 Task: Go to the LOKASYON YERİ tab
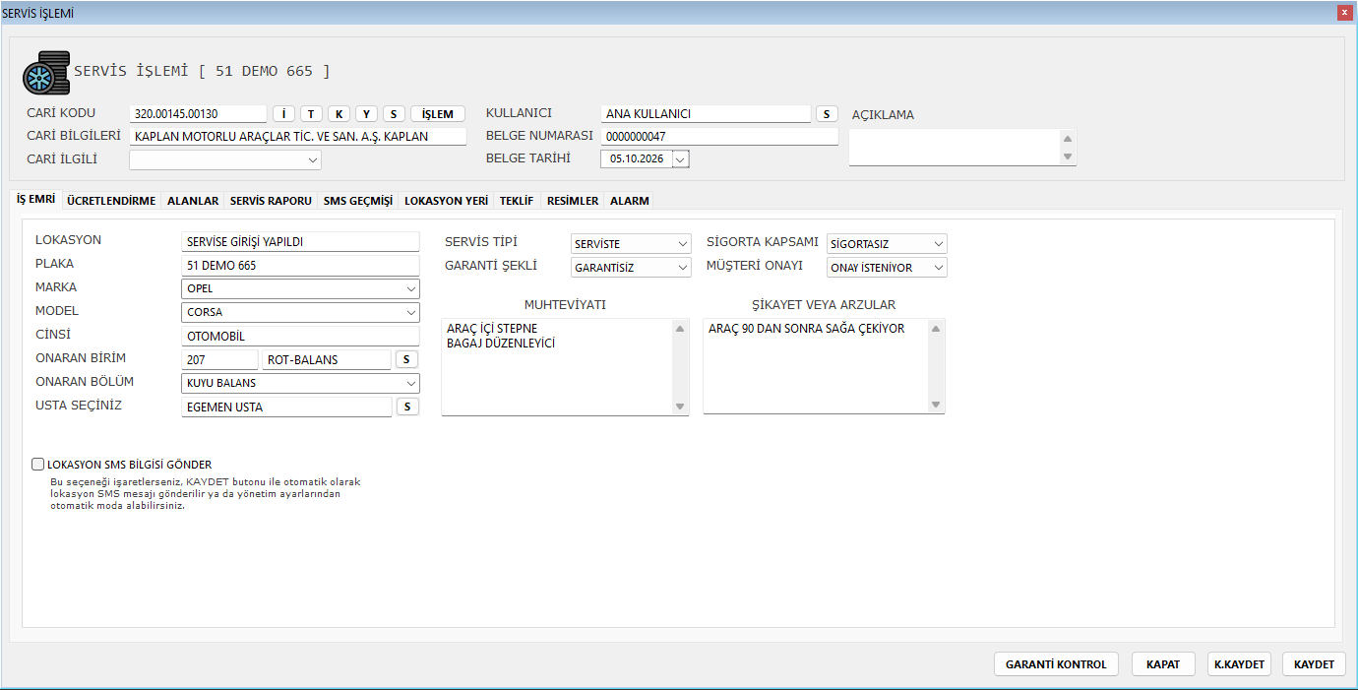point(446,201)
